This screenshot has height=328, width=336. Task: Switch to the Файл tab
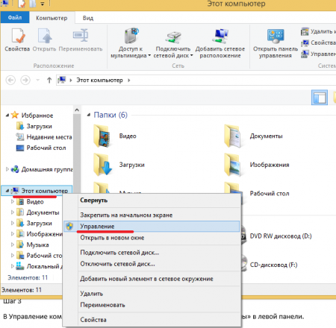point(15,18)
